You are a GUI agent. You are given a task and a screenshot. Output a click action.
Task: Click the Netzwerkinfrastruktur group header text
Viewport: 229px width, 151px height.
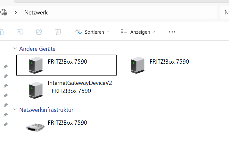coord(46,110)
